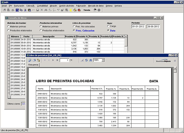Click the black-and-white circle icon after Tienda
184x133 pixels.
(x=95, y=10)
